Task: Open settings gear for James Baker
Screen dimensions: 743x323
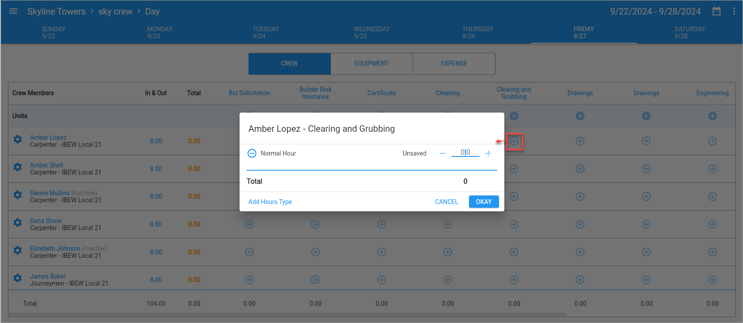Action: tap(18, 278)
